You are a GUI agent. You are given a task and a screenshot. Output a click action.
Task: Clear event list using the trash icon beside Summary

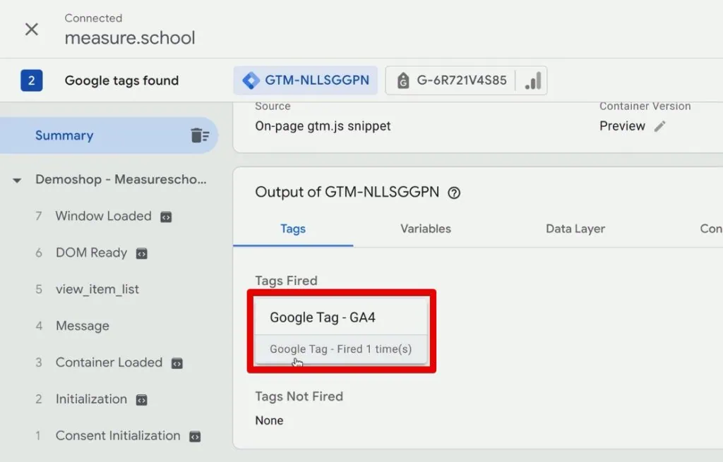pyautogui.click(x=200, y=135)
